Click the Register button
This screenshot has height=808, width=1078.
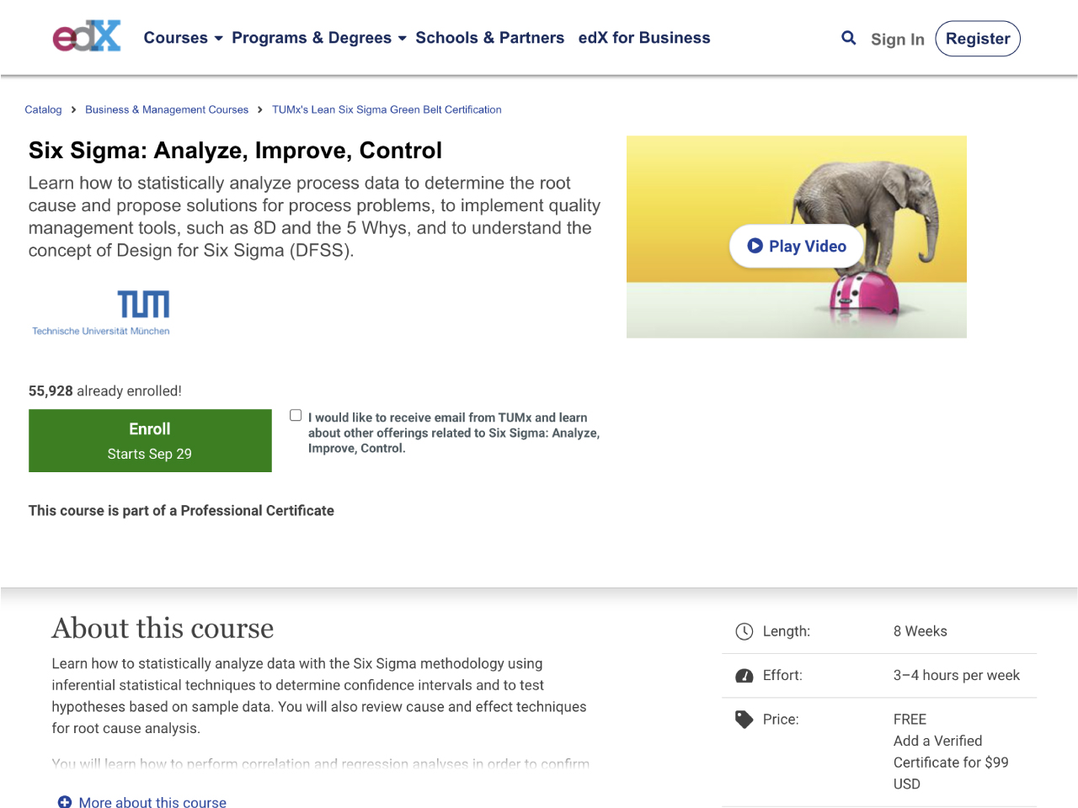click(x=978, y=39)
